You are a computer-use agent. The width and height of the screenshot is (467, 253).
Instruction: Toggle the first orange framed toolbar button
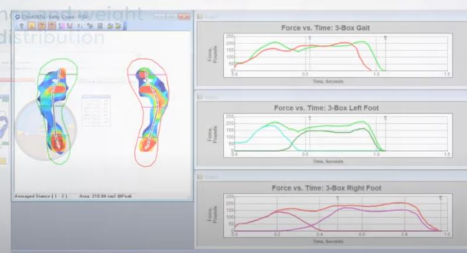42,26
